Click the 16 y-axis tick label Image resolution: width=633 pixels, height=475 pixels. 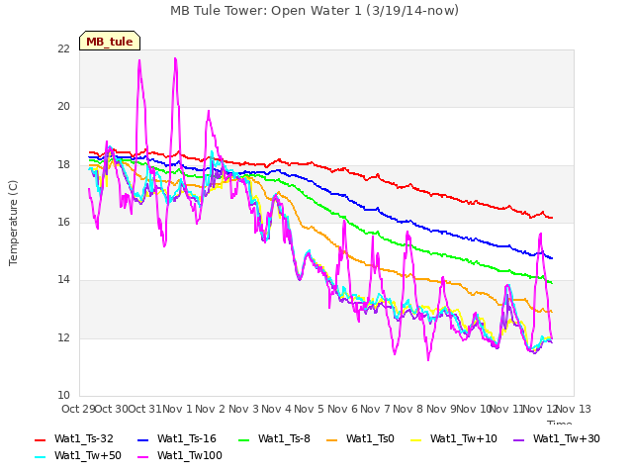pos(63,222)
